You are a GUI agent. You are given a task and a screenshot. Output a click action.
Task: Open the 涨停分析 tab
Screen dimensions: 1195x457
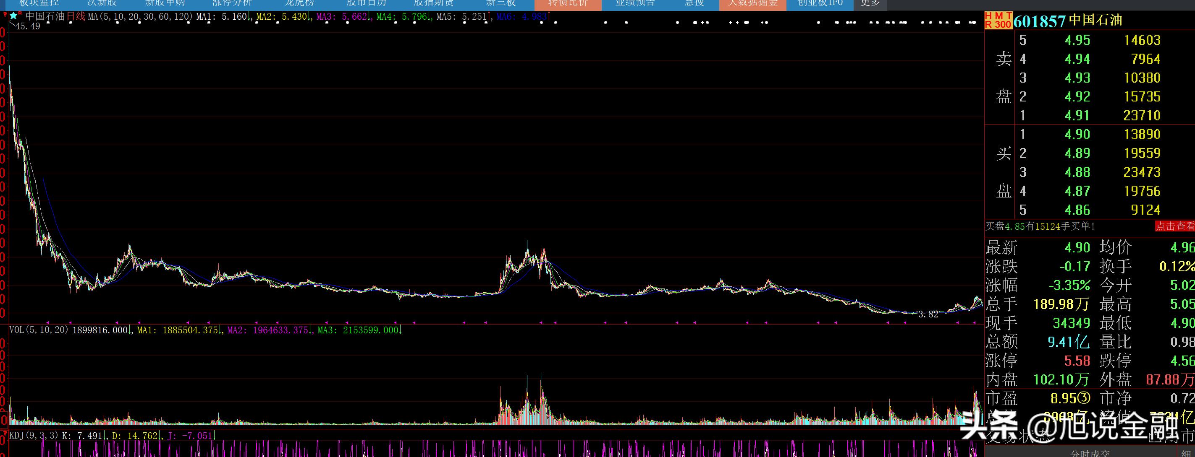pos(232,4)
